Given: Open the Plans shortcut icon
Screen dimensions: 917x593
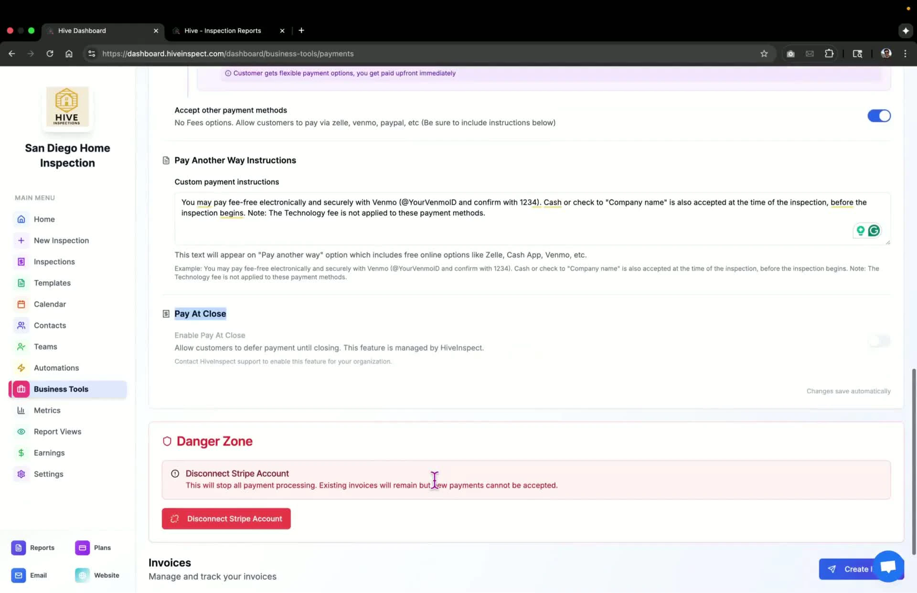Looking at the screenshot, I should pos(82,548).
